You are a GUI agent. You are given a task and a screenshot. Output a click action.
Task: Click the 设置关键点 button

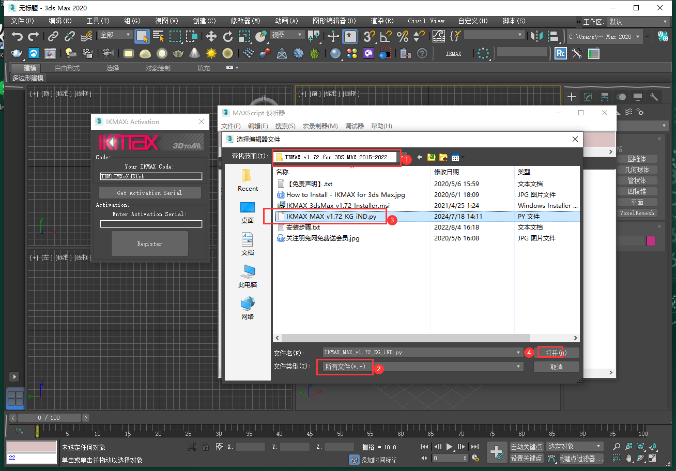click(x=527, y=458)
